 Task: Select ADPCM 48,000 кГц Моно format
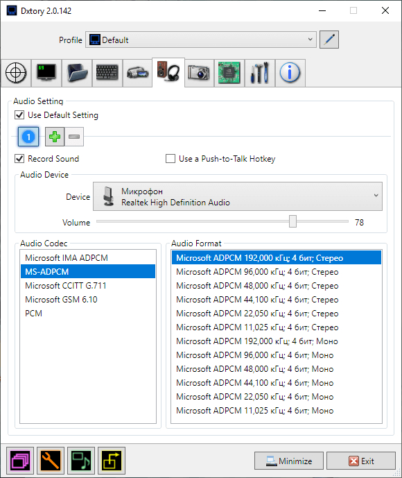pyautogui.click(x=277, y=369)
